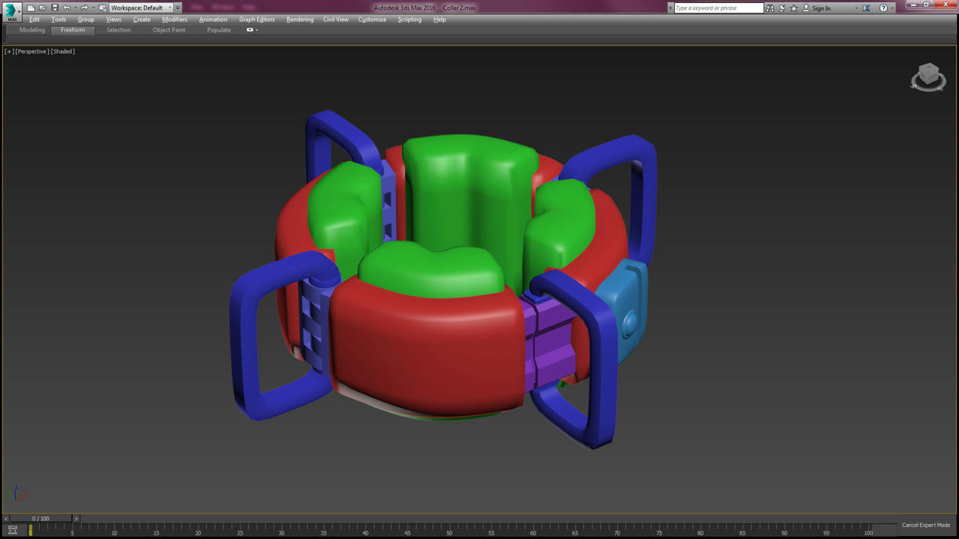Open the Help menu
Screen dimensions: 959x539
pos(440,19)
